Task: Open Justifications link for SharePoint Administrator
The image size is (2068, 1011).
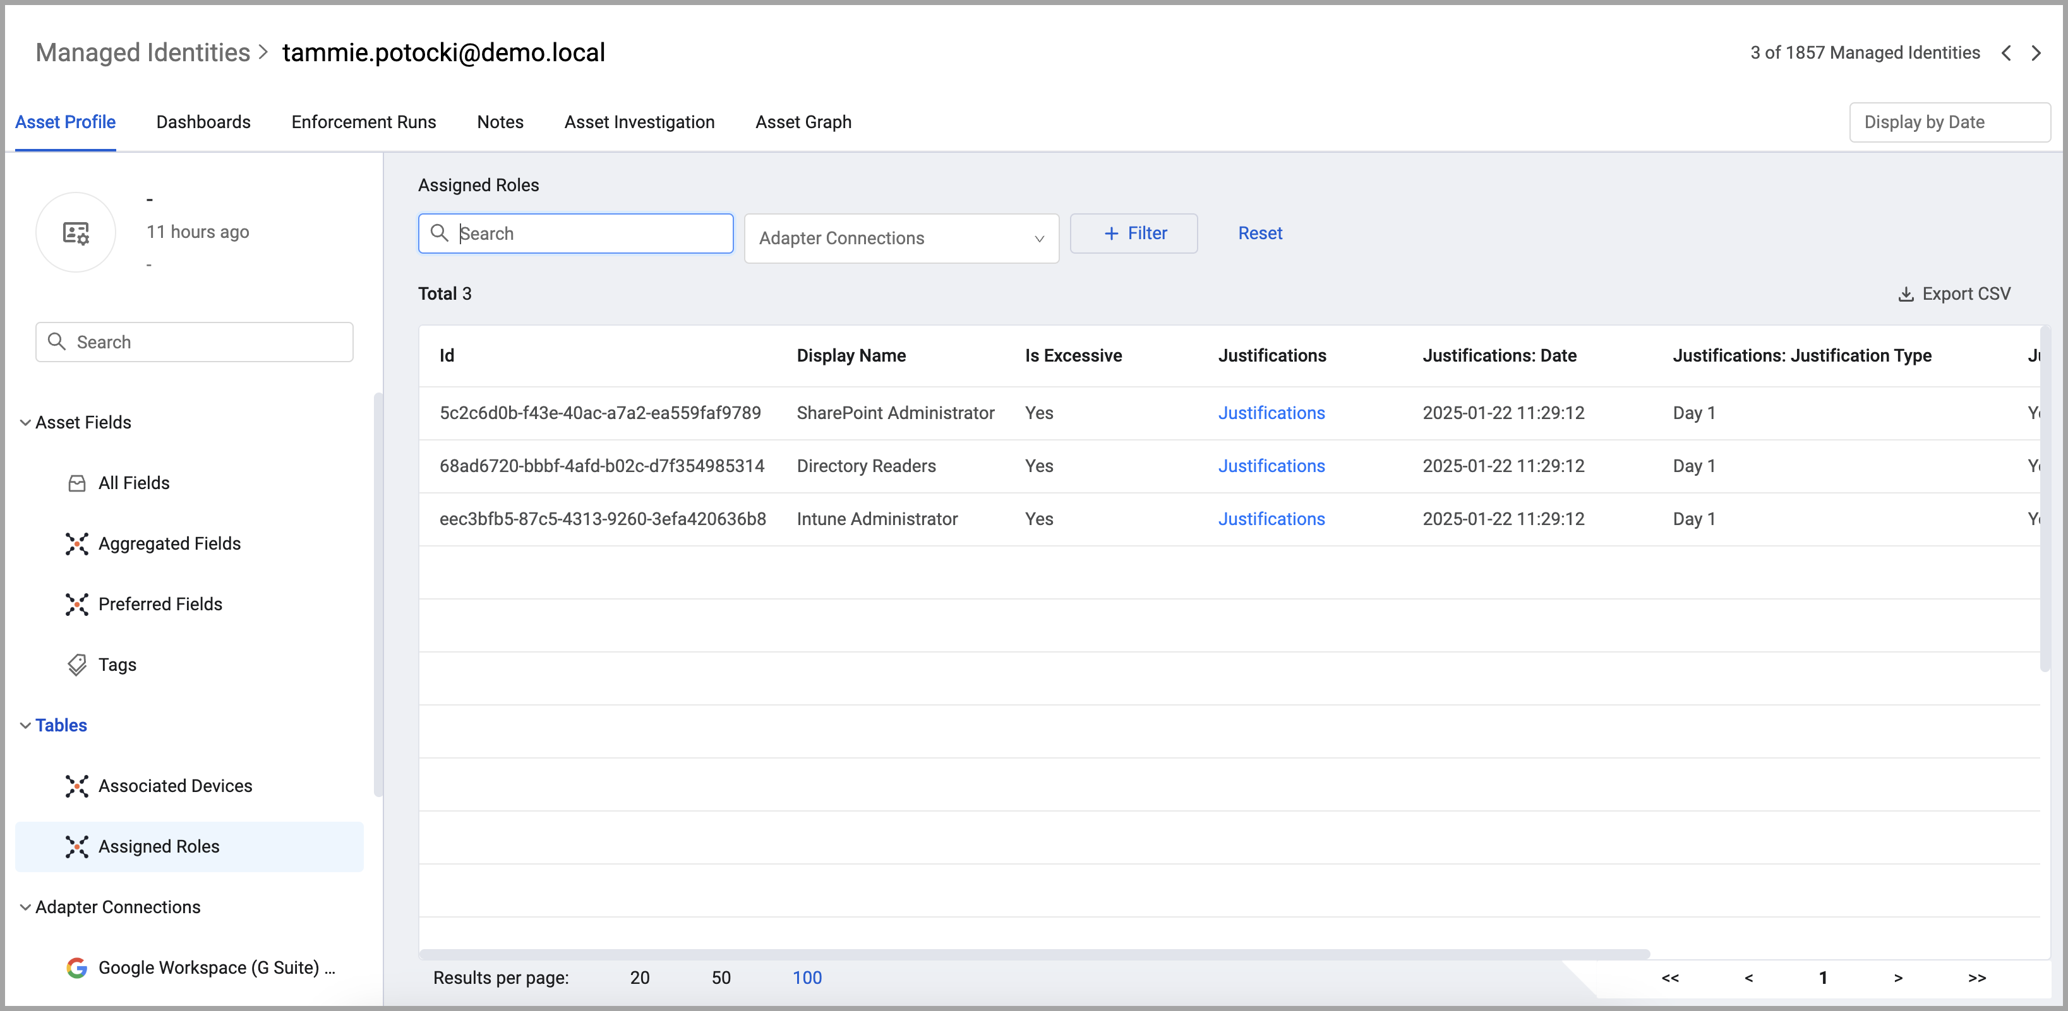Action: 1271,413
